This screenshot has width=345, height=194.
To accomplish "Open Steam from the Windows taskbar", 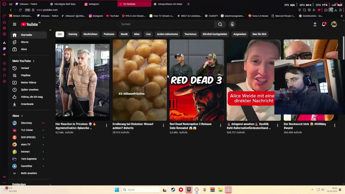I will click(173, 190).
